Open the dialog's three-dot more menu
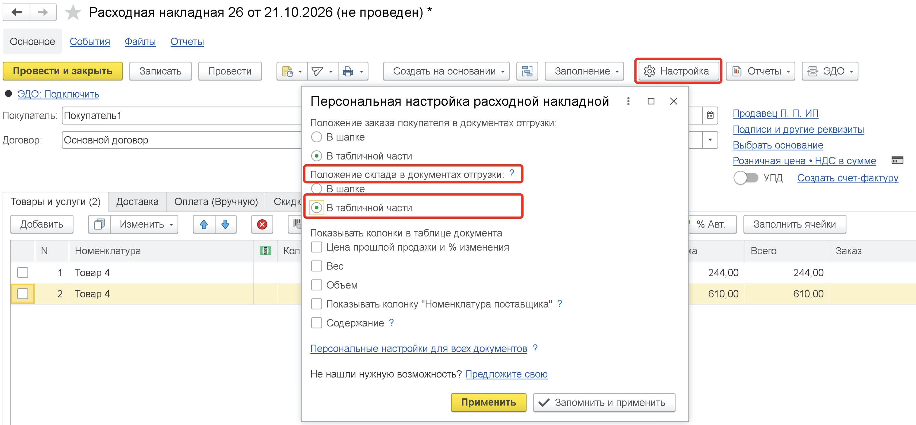The width and height of the screenshot is (916, 425). (628, 102)
